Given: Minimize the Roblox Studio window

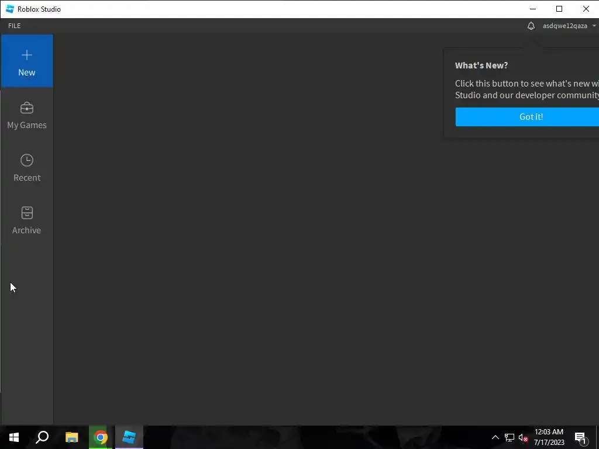Looking at the screenshot, I should tap(533, 9).
